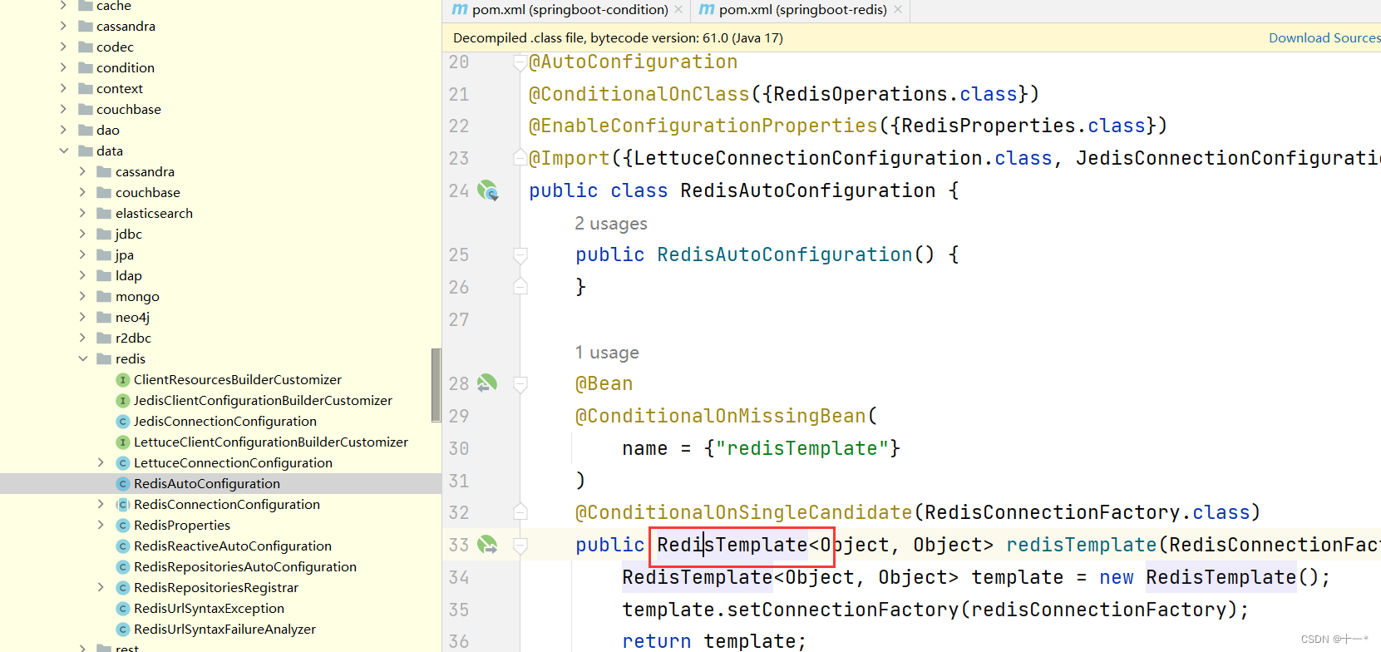Close the pom.xml (springboot-redis) tab

point(898,10)
